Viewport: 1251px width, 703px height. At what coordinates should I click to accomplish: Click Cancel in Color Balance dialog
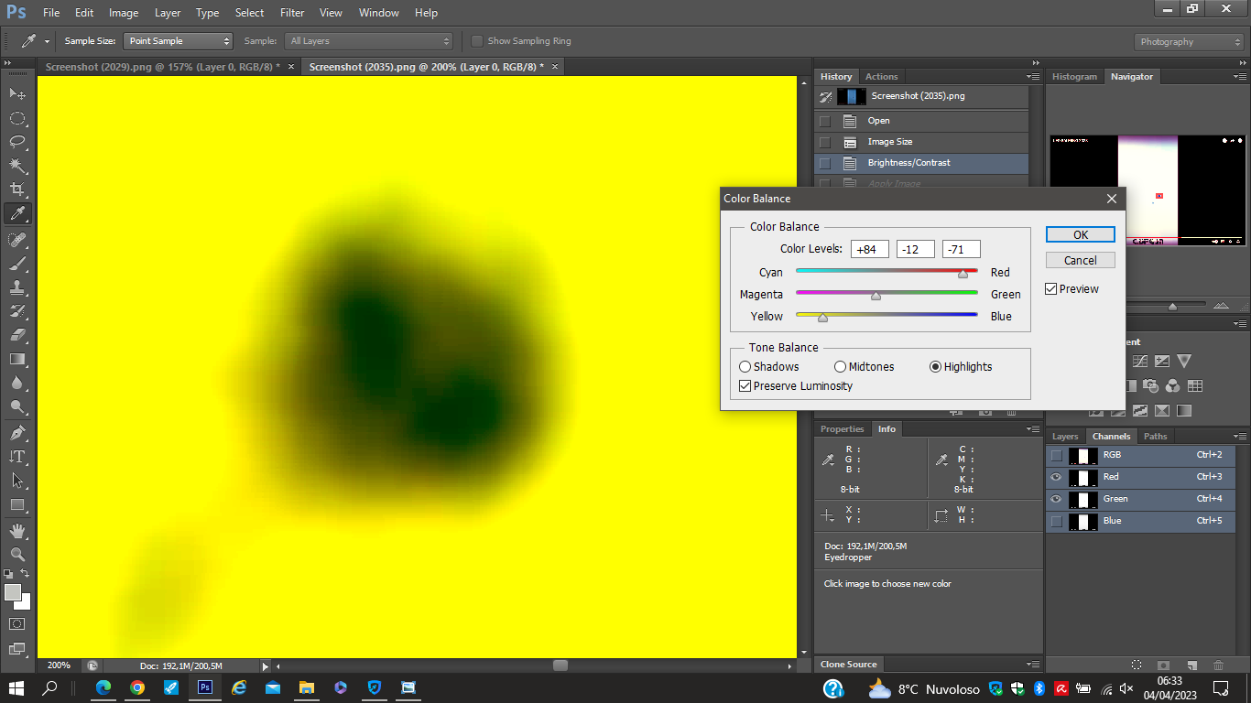(1080, 261)
